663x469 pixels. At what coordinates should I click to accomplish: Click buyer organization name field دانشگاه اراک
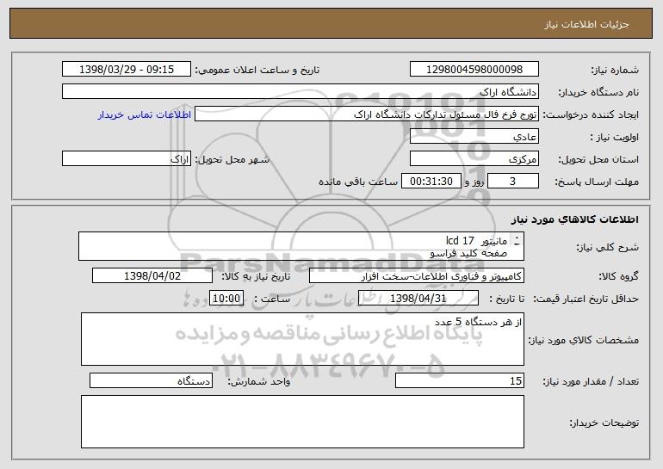click(301, 92)
